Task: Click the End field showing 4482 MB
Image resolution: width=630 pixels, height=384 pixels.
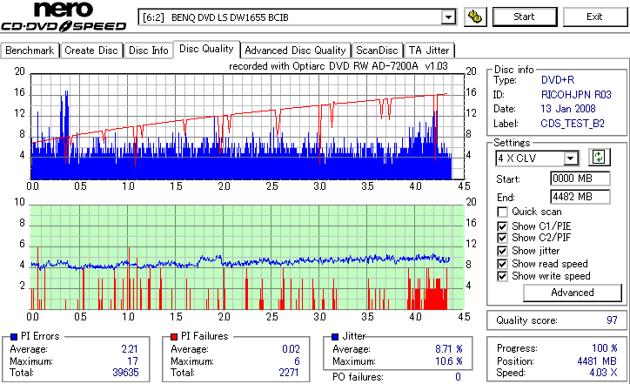Action: coord(580,197)
